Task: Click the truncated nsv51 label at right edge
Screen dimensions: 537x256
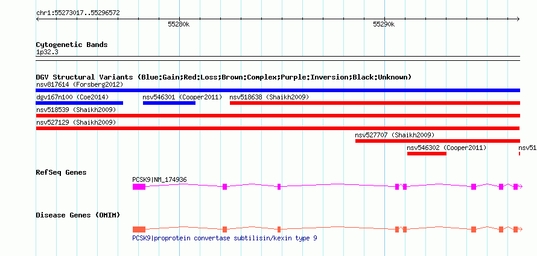Action: click(527, 148)
